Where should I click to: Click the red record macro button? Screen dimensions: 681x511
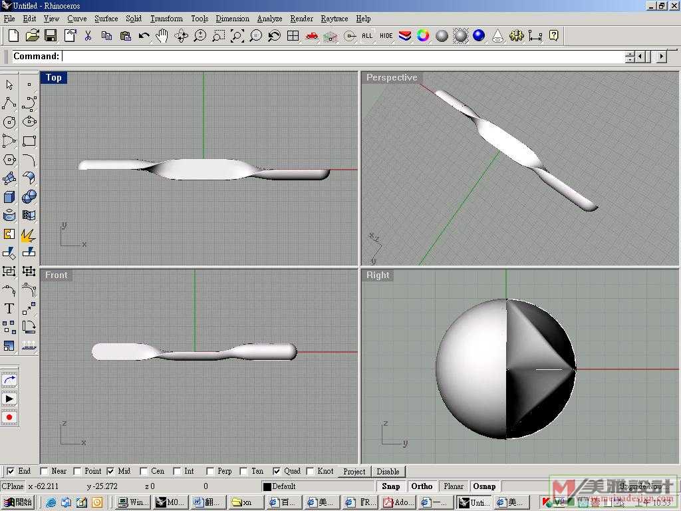(x=9, y=417)
